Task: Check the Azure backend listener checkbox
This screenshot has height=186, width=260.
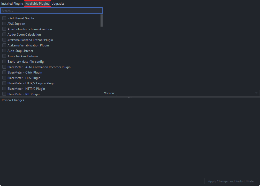Action: [x=4, y=56]
